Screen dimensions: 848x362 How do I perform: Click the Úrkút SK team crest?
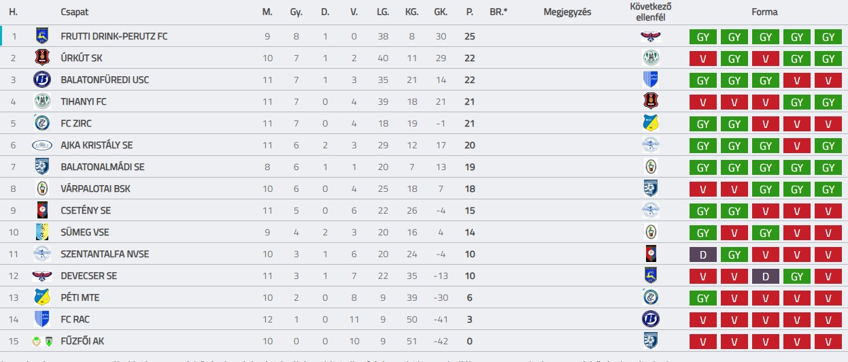click(42, 58)
